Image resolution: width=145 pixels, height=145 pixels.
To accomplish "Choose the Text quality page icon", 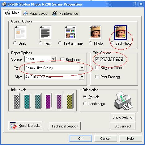I will (45, 32).
